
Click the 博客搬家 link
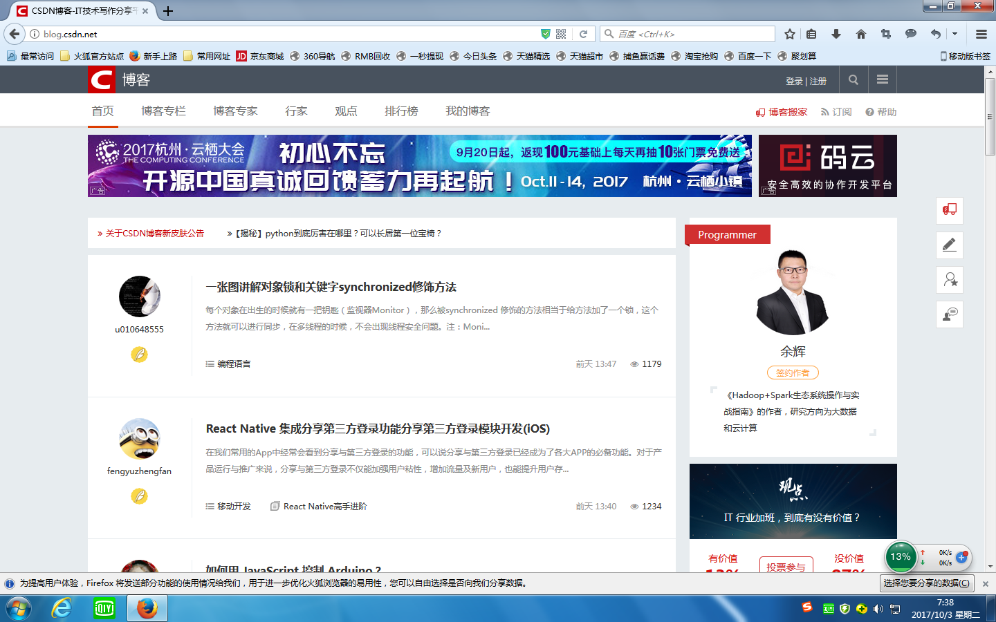click(782, 112)
